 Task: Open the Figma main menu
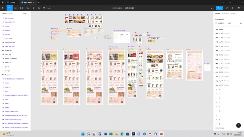pyautogui.click(x=3, y=8)
